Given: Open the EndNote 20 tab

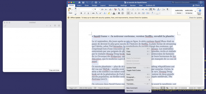Looking at the screenshot, I should click(150, 5).
